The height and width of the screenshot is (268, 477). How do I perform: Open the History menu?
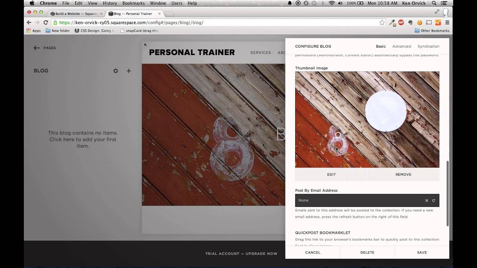(110, 3)
